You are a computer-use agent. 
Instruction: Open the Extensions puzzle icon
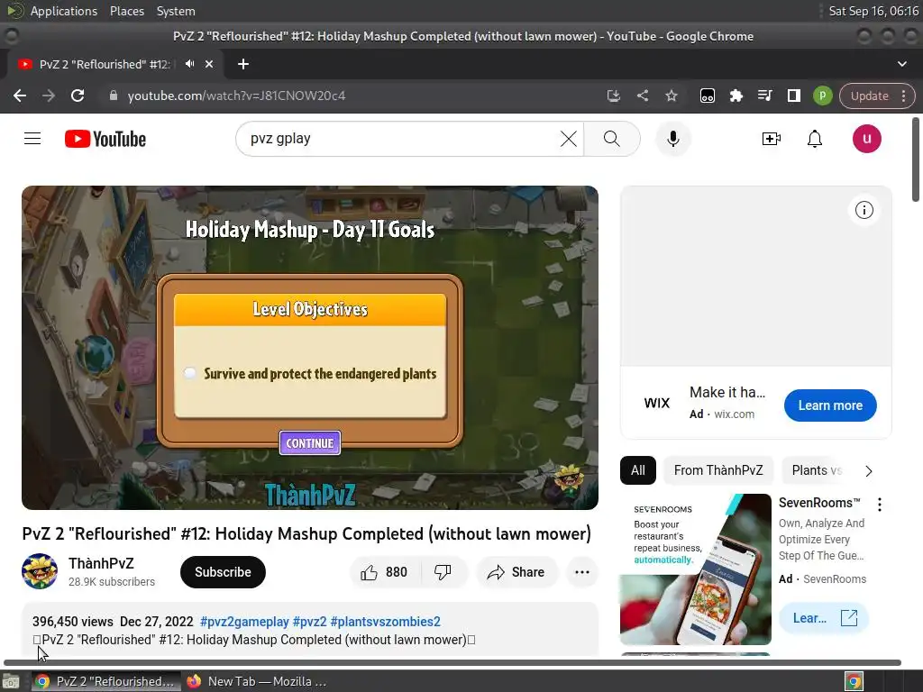(736, 96)
